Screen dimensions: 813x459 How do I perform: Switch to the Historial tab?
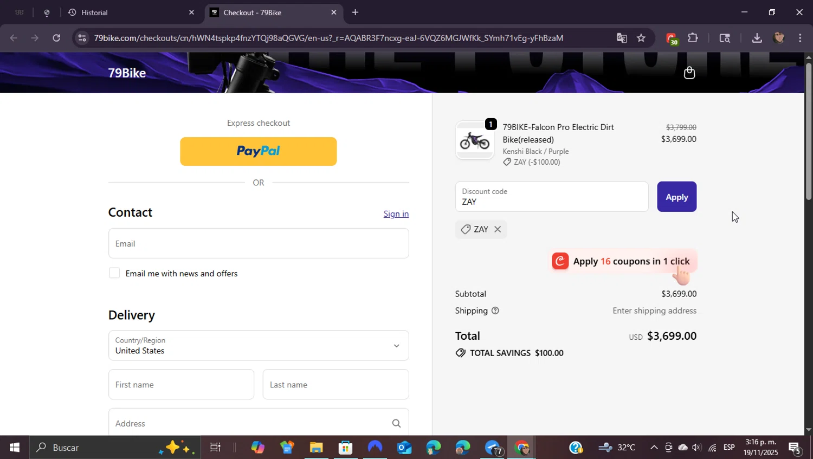point(130,12)
